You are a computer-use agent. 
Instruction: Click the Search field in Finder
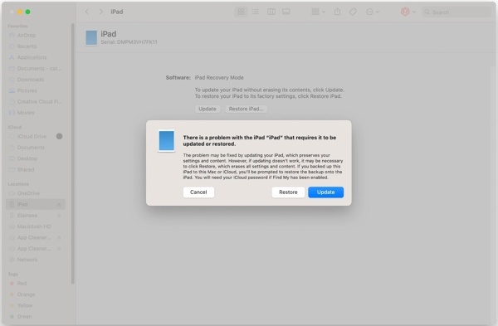pyautogui.click(x=456, y=12)
